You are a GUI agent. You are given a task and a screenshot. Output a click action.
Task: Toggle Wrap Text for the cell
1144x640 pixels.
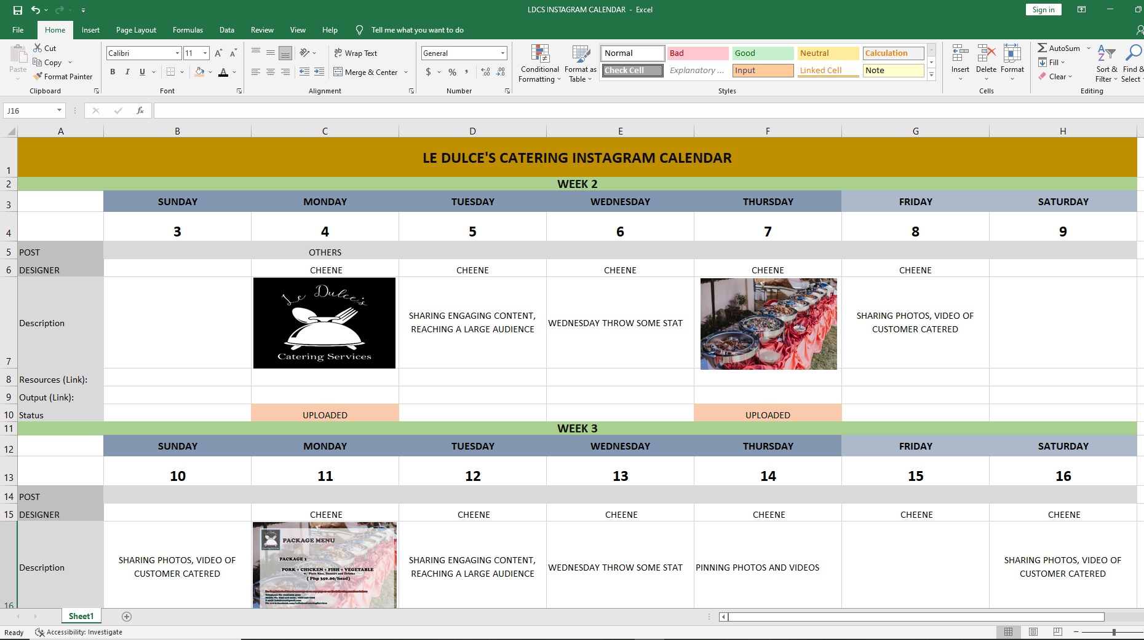(x=356, y=53)
